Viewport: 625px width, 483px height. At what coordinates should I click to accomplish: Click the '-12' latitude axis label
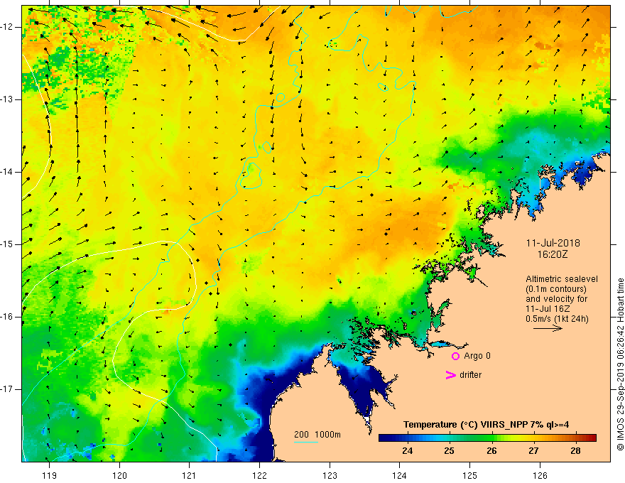pyautogui.click(x=7, y=27)
